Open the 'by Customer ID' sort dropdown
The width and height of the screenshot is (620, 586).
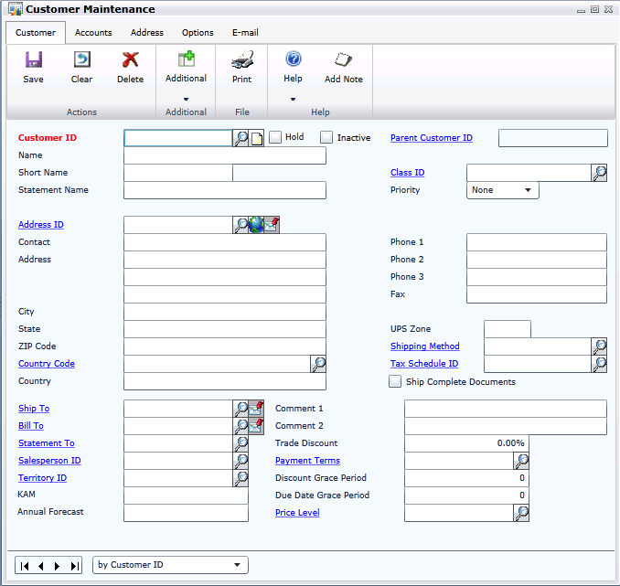coord(237,565)
